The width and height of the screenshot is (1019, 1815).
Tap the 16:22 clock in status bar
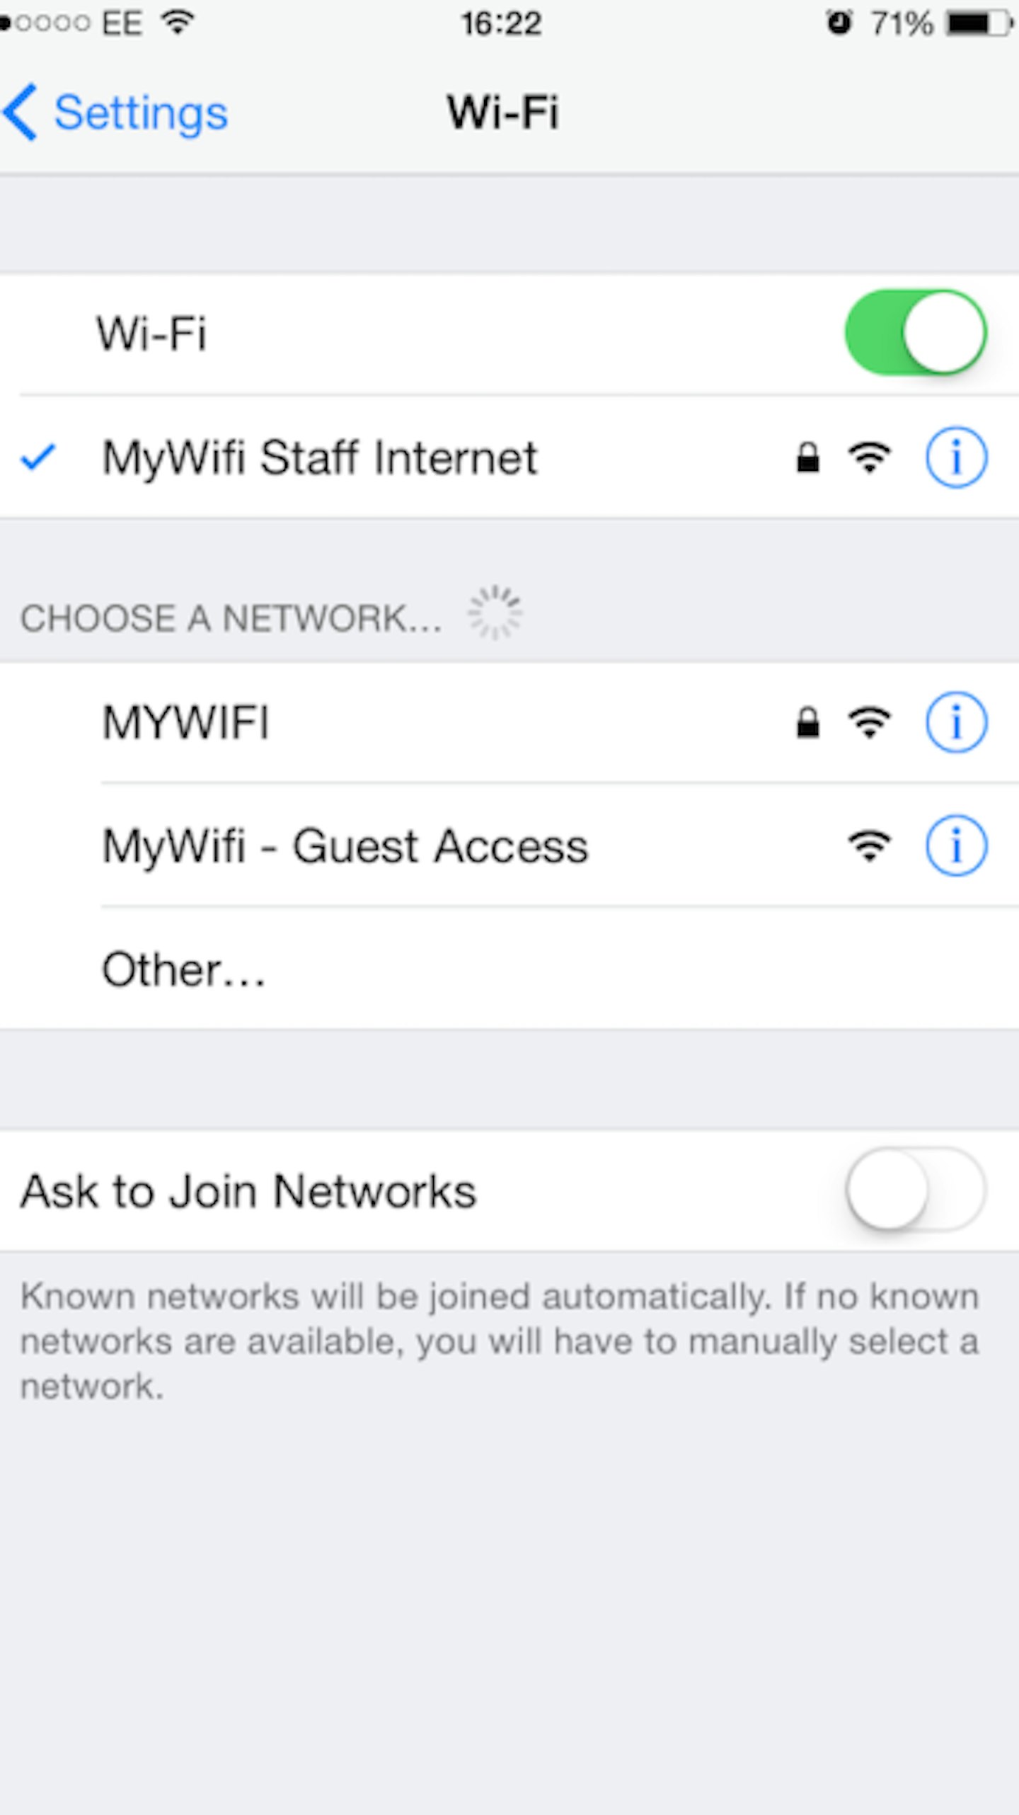(x=502, y=23)
